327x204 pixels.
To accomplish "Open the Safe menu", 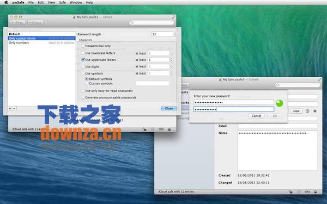I will [62, 3].
